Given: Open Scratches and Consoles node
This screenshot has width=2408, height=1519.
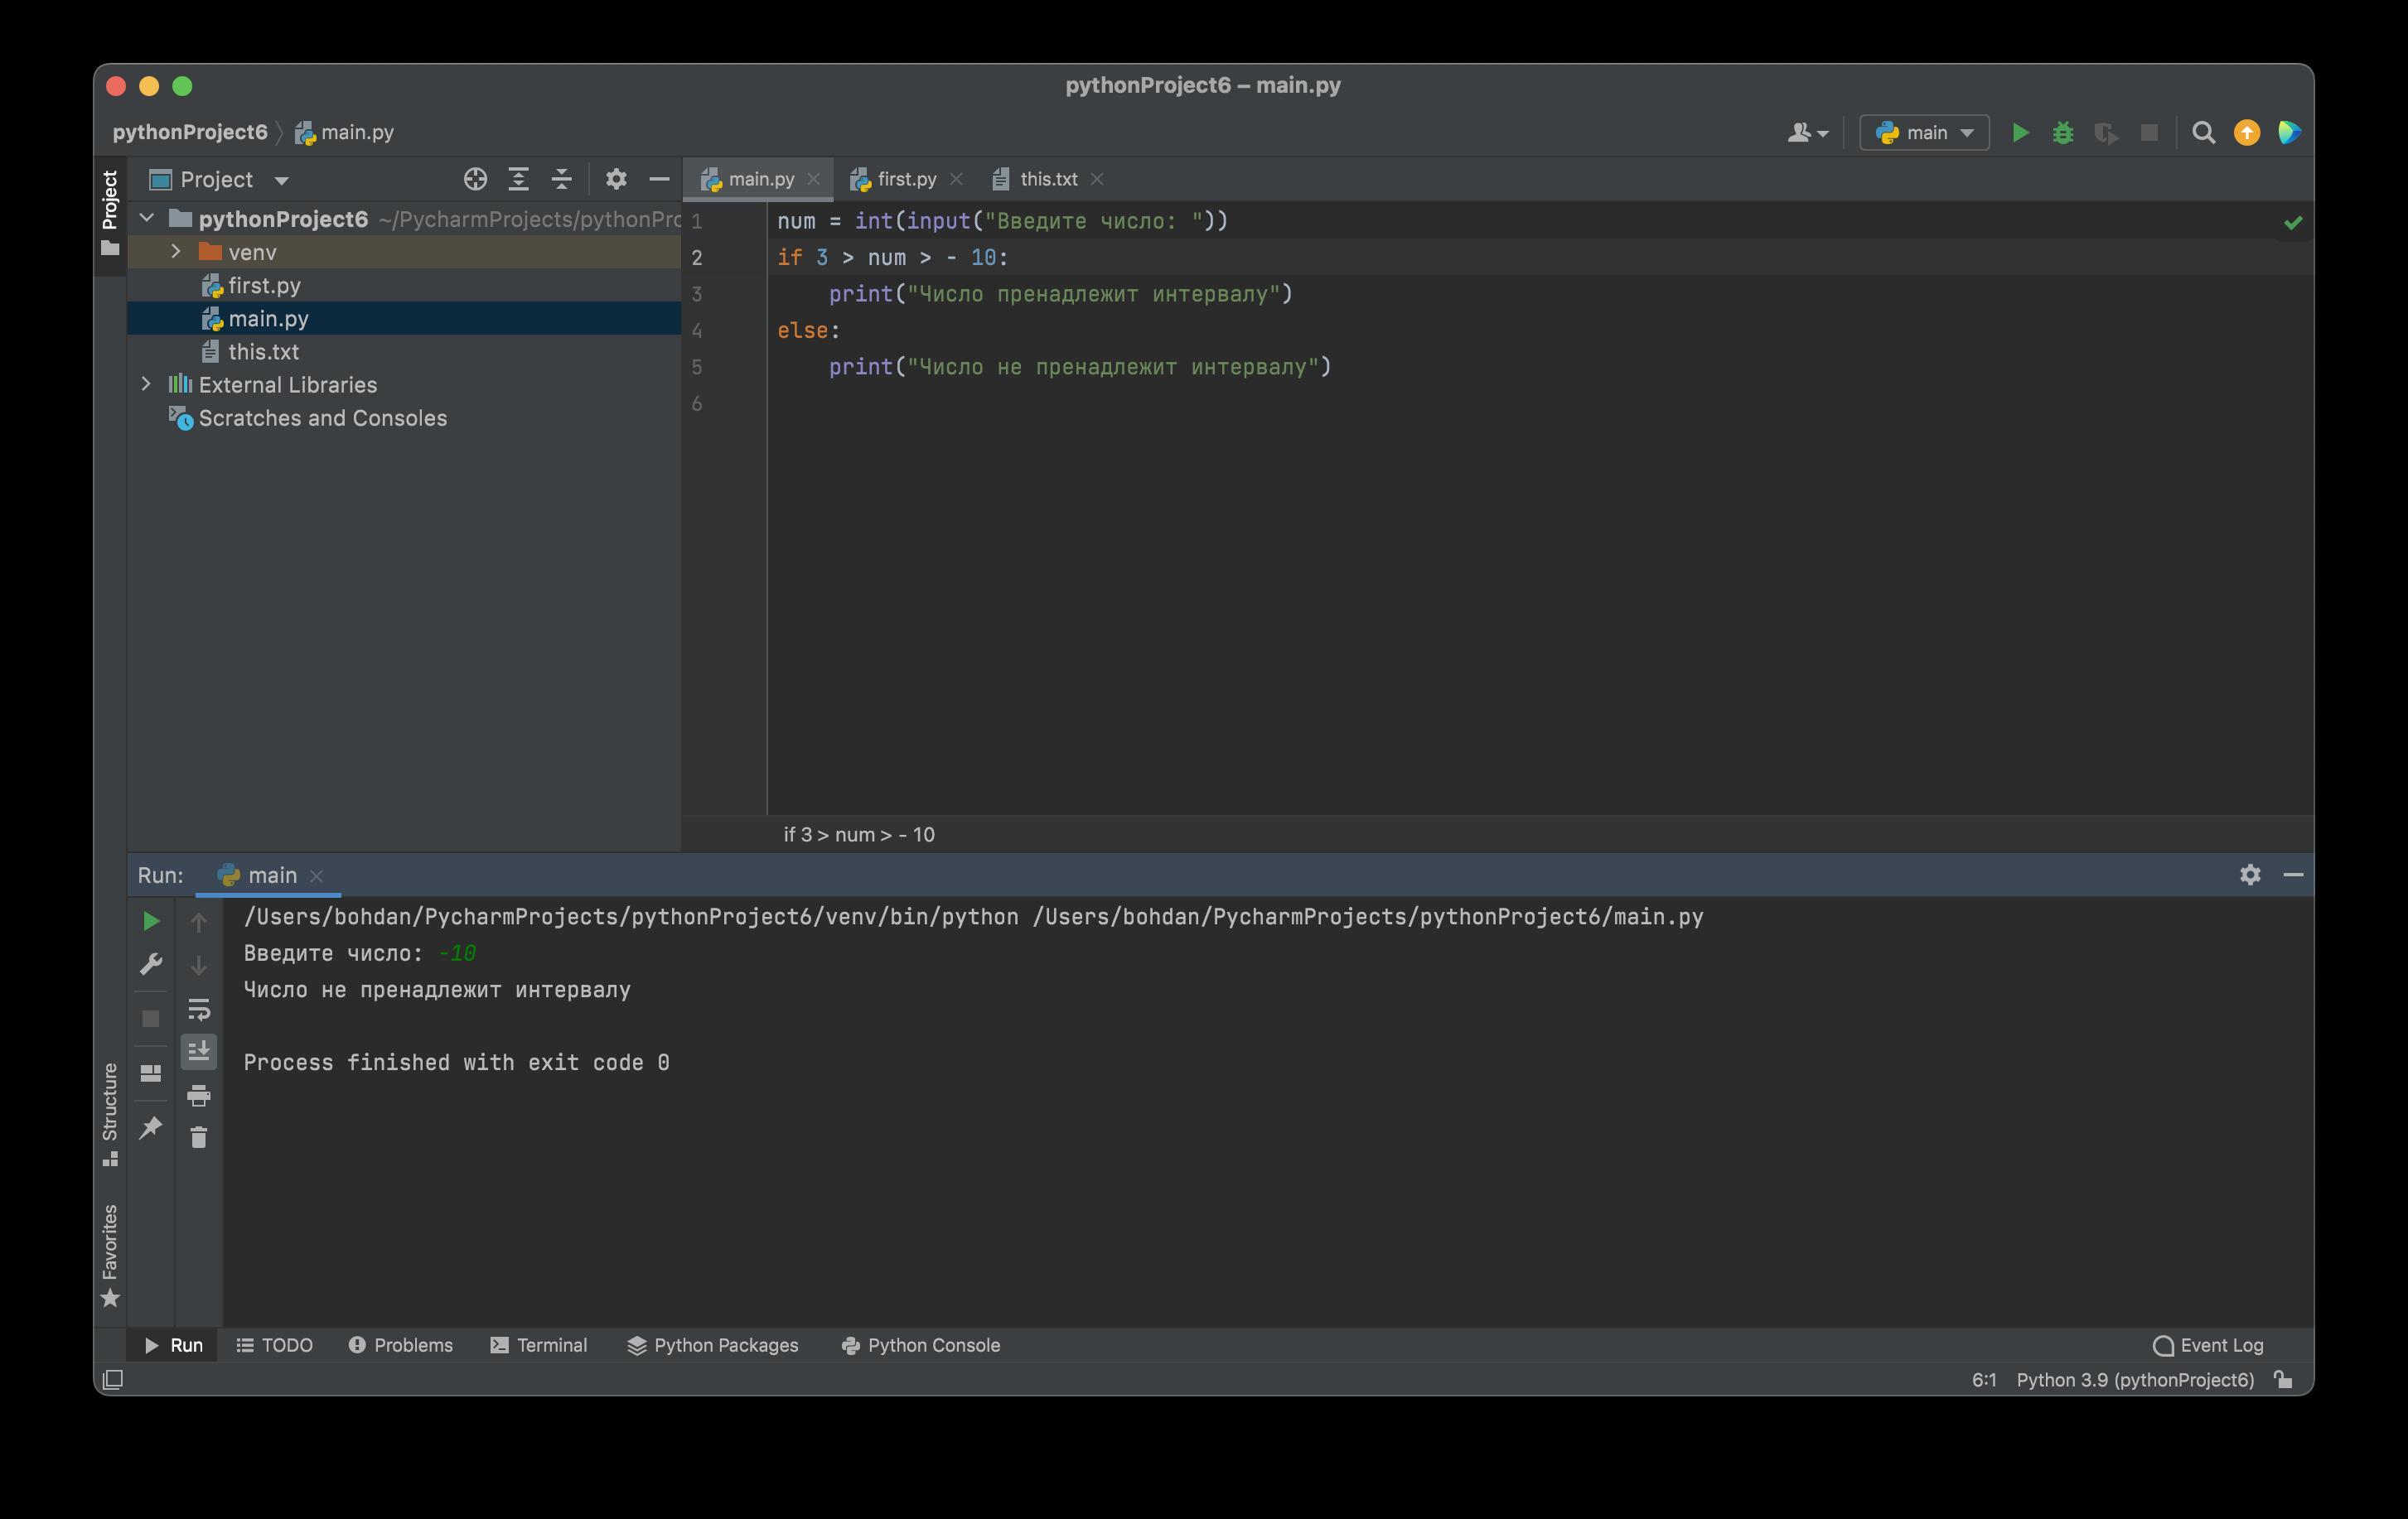Looking at the screenshot, I should pyautogui.click(x=404, y=417).
